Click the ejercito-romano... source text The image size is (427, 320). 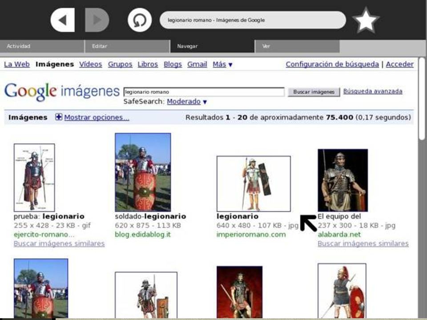coord(44,235)
